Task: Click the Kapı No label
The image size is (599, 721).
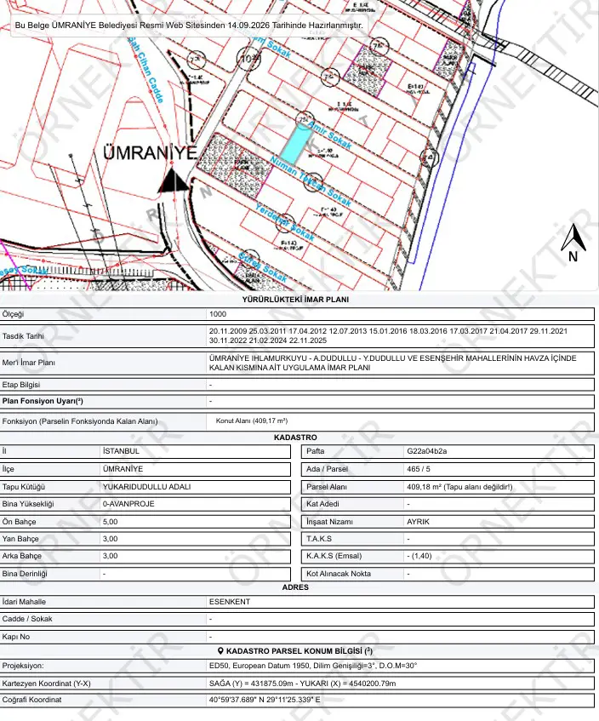Action: click(x=15, y=637)
